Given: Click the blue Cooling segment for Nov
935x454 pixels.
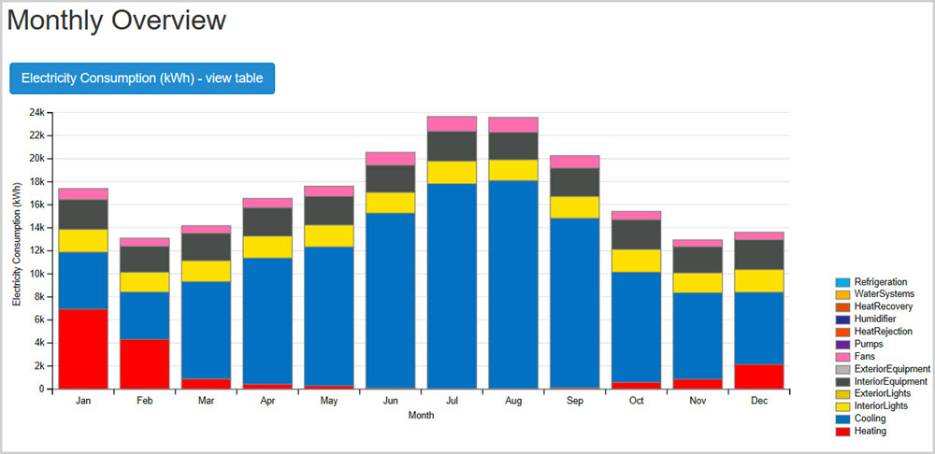Looking at the screenshot, I should [x=698, y=336].
